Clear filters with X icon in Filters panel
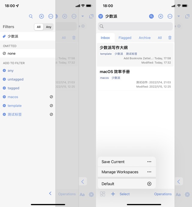The width and height of the screenshot is (192, 207). pos(41,16)
